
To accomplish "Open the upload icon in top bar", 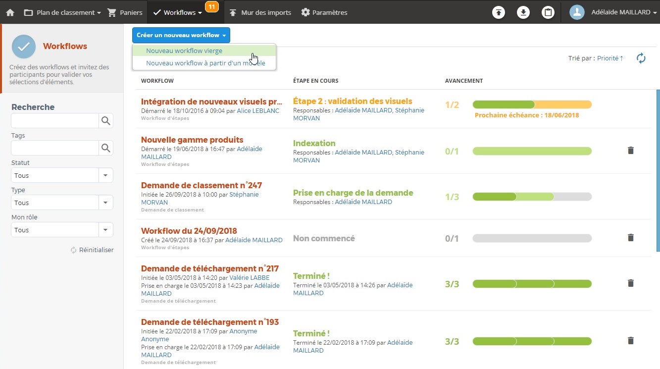I will click(x=499, y=12).
